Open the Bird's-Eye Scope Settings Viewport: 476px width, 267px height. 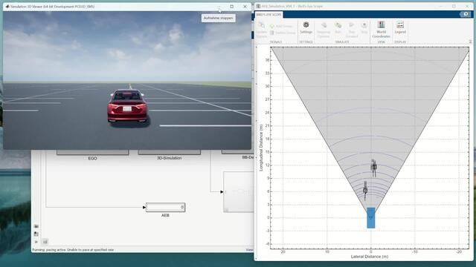[306, 27]
